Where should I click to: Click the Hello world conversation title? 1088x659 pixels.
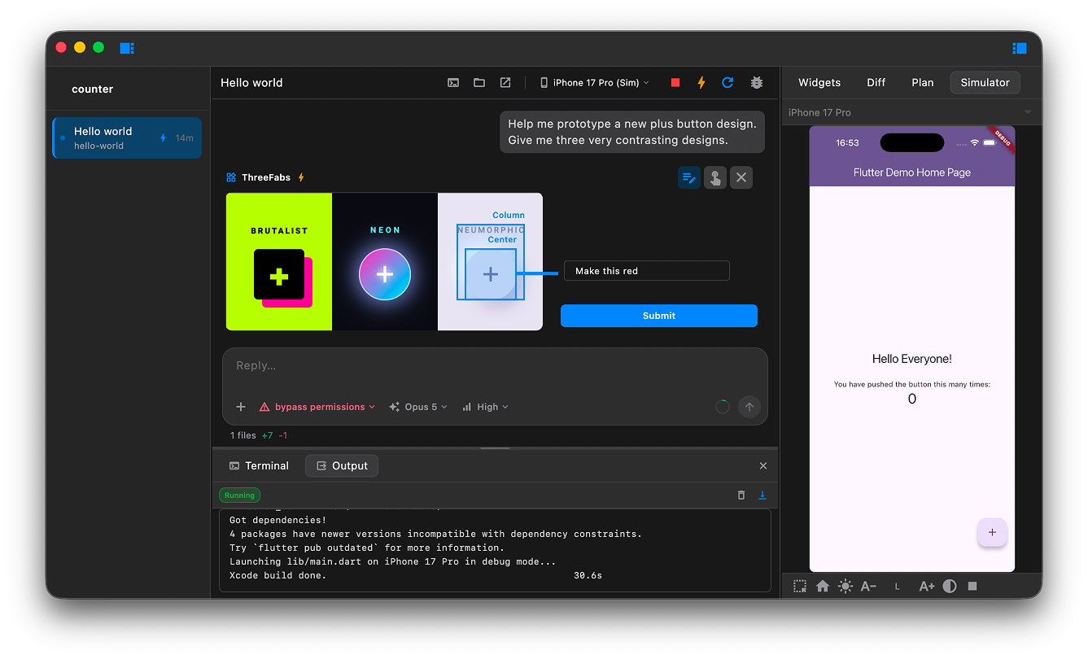pyautogui.click(x=251, y=83)
